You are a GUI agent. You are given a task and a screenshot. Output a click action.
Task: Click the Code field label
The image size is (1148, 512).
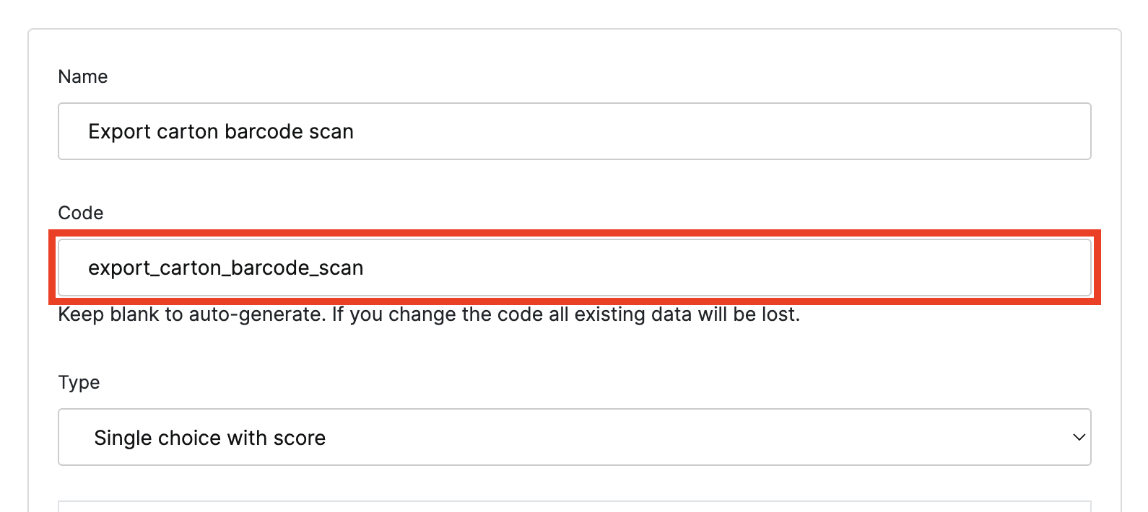[x=81, y=213]
